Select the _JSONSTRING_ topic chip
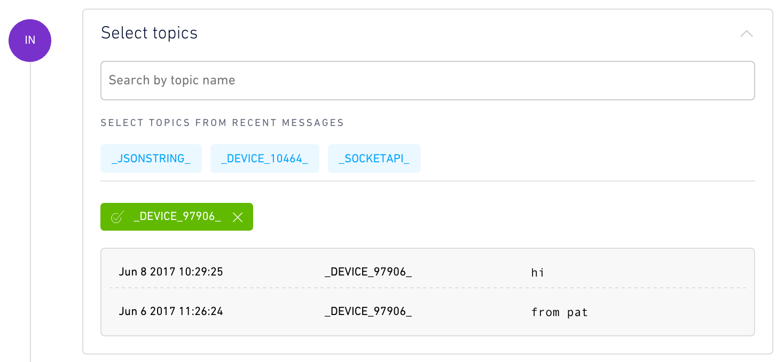 coord(151,159)
